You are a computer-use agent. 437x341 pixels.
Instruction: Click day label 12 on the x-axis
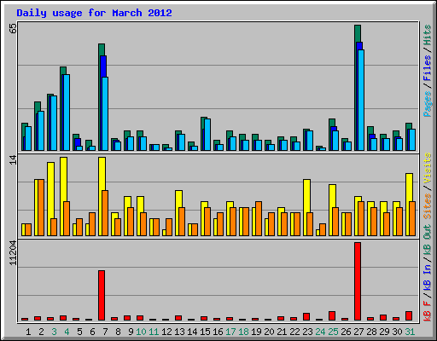(x=166, y=332)
